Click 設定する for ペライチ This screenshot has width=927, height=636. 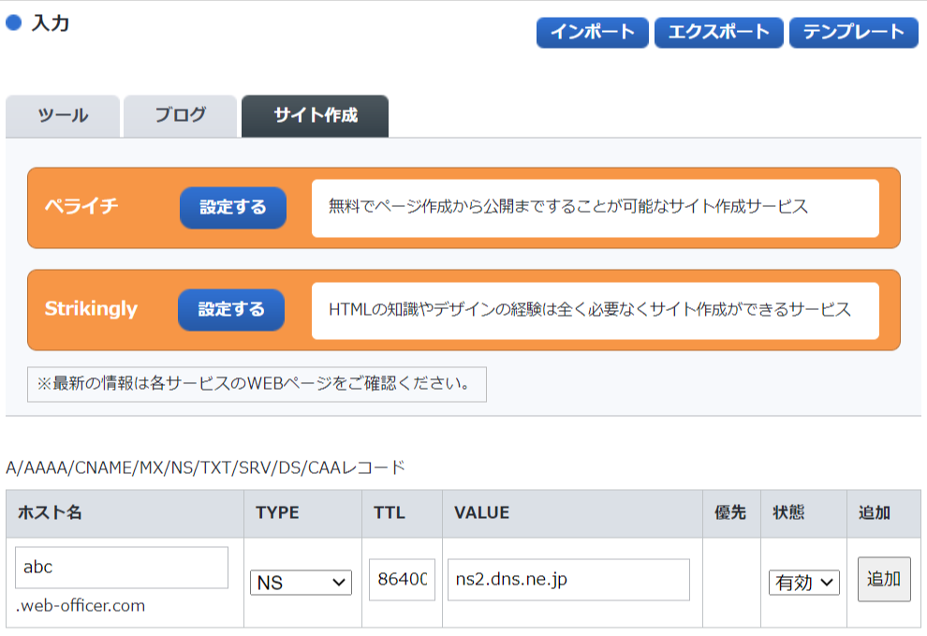pos(233,208)
